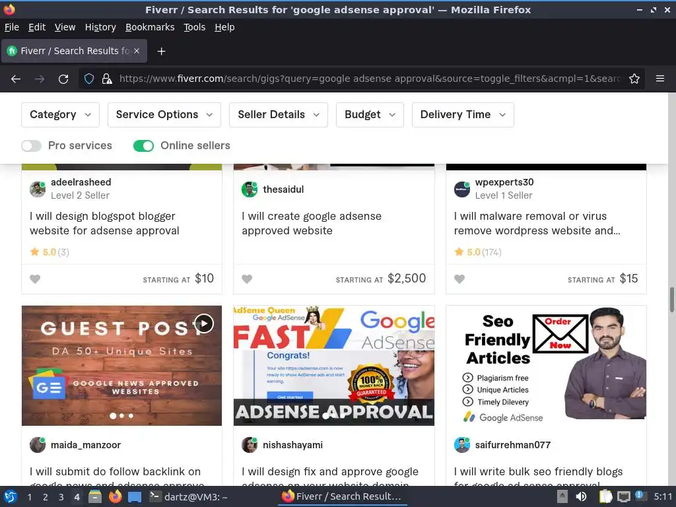Visit saifurrehman077 seller profile

pos(512,445)
